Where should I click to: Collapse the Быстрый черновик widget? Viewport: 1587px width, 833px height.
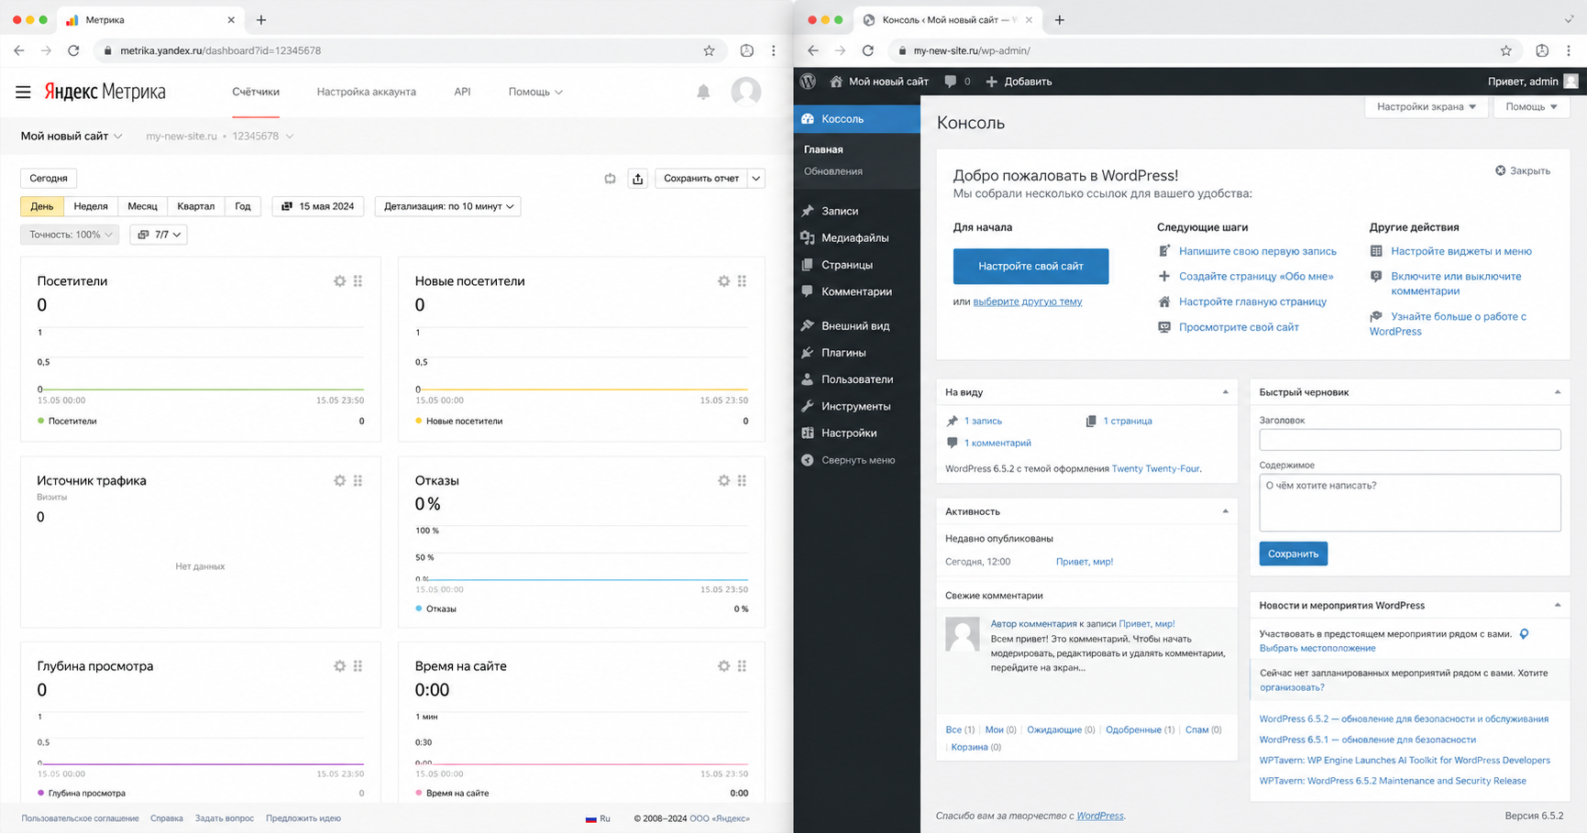point(1557,392)
